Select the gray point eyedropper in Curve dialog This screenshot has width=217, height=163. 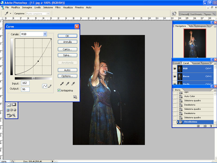pyautogui.click(x=67, y=84)
